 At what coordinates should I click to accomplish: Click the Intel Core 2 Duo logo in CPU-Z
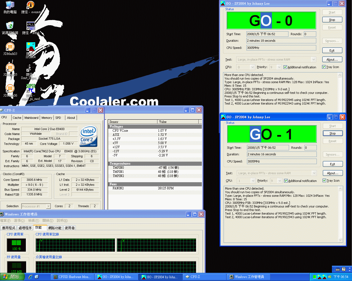point(88,136)
